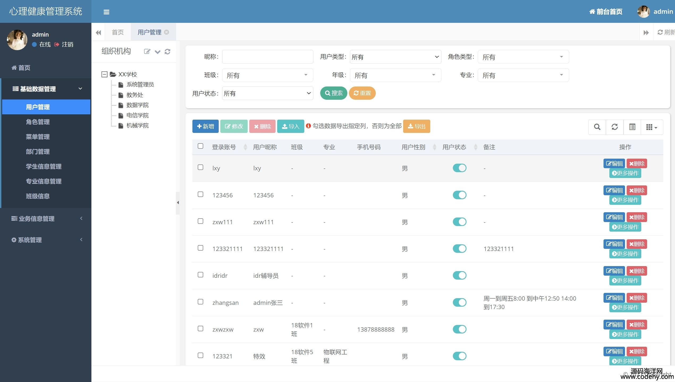Click 更多操作 for the zhangsan row

(x=625, y=307)
